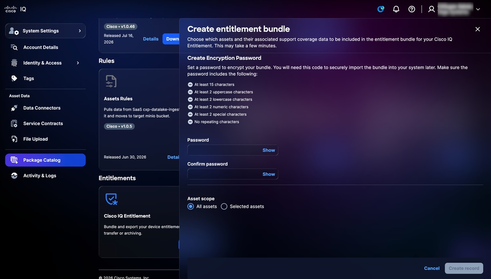491x279 pixels.
Task: Click the Account Details search-list icon
Action: [14, 47]
